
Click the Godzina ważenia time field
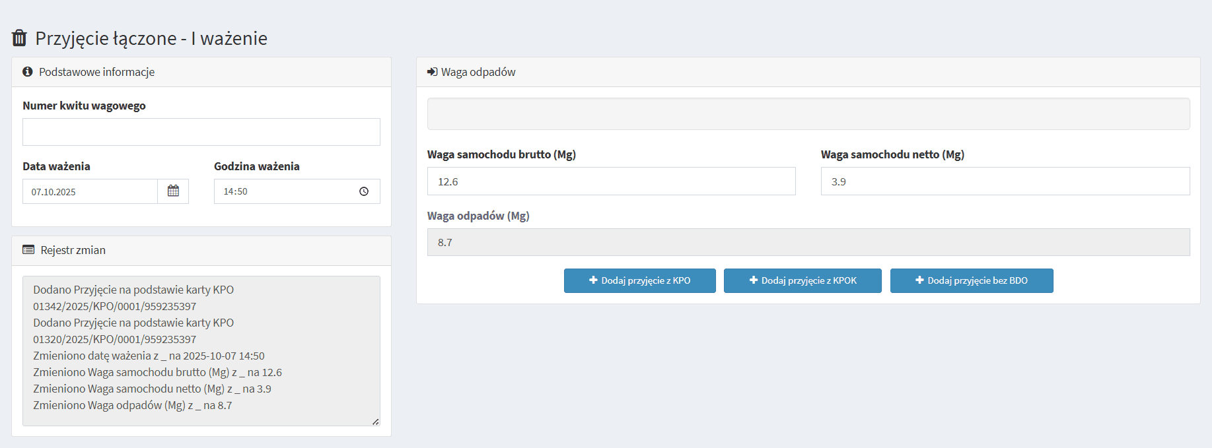click(x=284, y=191)
